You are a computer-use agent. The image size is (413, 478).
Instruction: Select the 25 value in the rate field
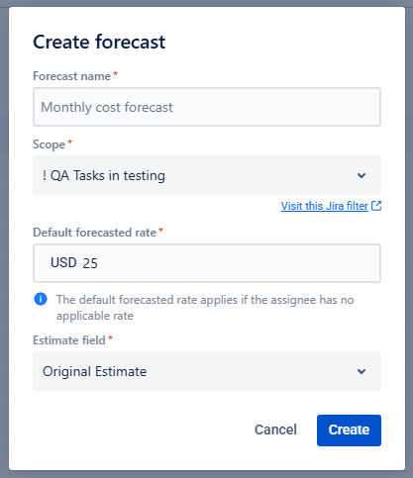90,263
